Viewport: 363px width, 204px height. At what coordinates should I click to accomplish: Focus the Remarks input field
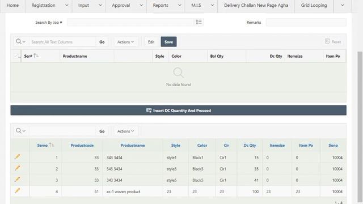(306, 23)
